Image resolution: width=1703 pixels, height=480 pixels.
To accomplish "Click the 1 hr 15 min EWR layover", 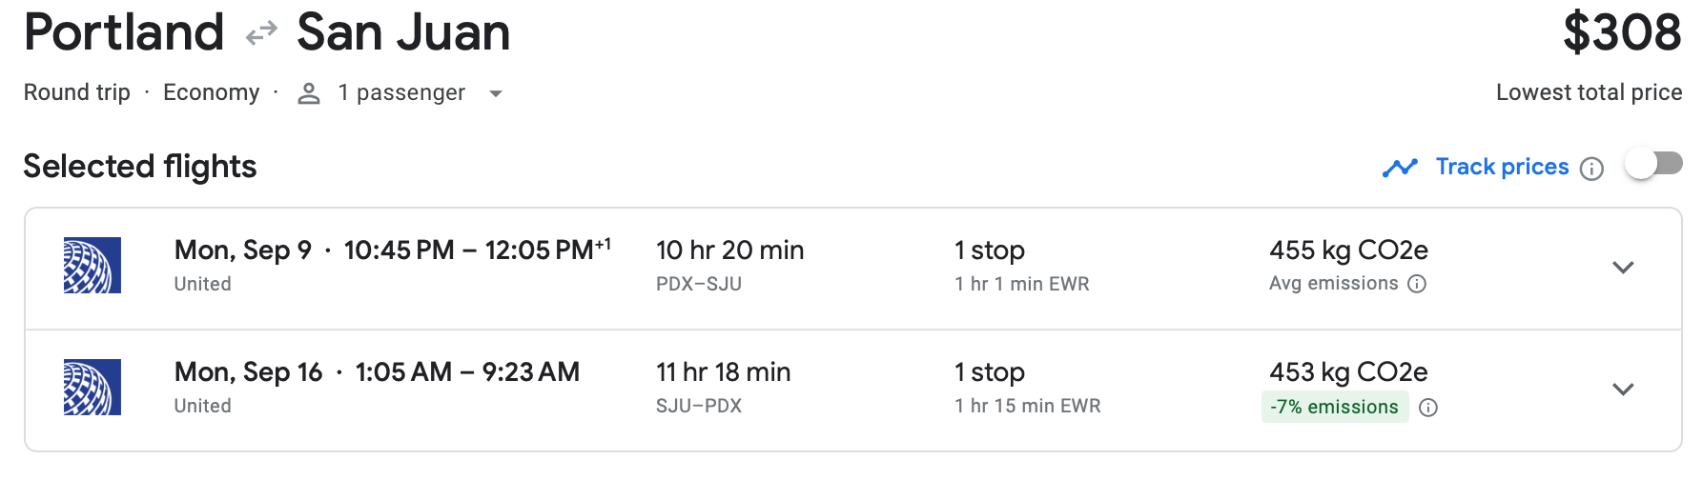I will pyautogui.click(x=1027, y=406).
